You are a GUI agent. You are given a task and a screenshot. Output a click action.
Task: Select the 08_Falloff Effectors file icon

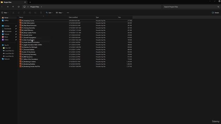[x=20, y=30]
